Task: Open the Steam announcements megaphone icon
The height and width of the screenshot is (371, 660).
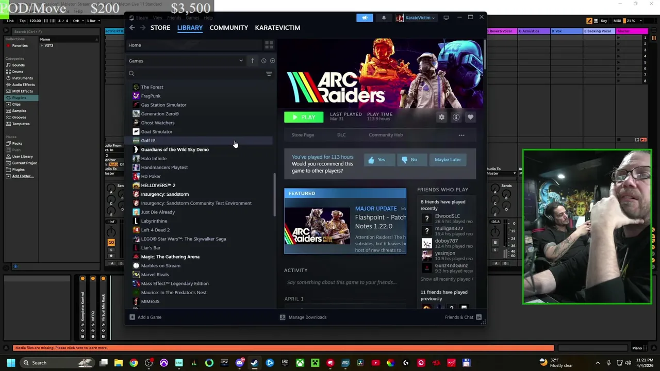Action: tap(365, 18)
